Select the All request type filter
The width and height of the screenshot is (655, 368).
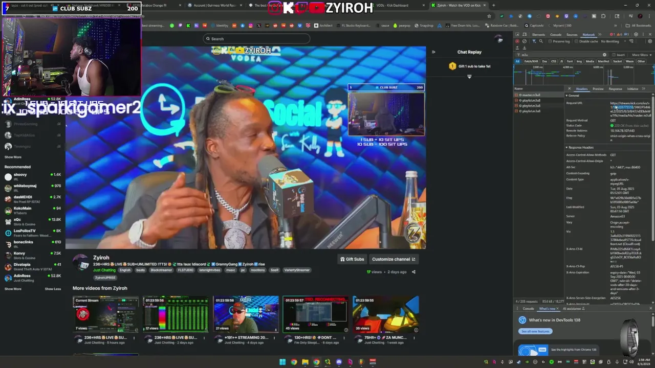coord(517,61)
